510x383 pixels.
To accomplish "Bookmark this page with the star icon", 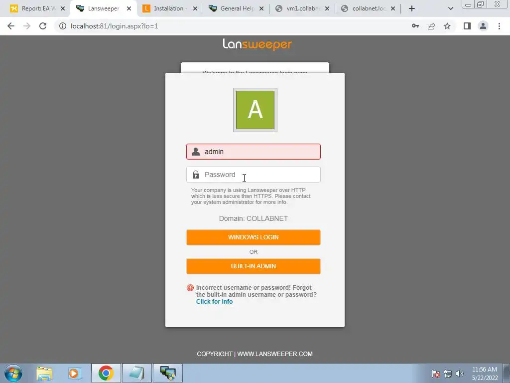I will point(447,26).
